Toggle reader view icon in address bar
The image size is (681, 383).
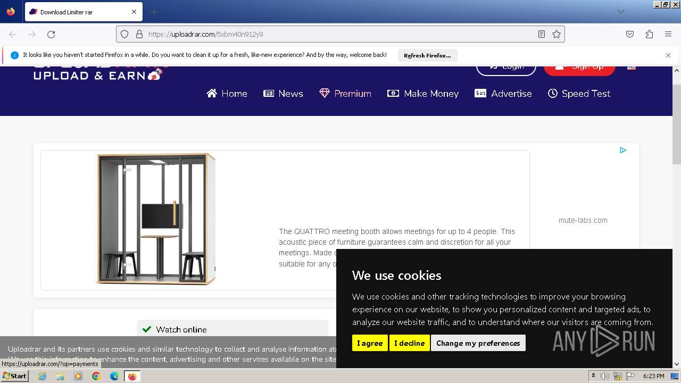coord(542,34)
